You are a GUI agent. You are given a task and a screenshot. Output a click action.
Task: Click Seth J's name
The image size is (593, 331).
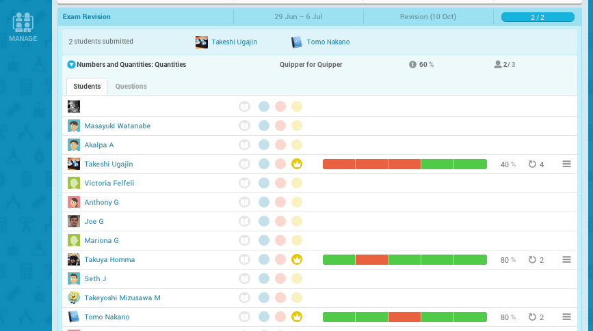95,278
